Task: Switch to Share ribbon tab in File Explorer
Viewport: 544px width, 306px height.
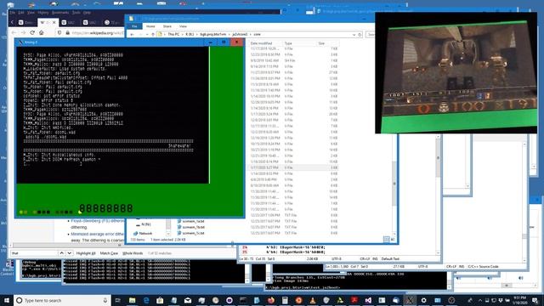Action: 167,26
